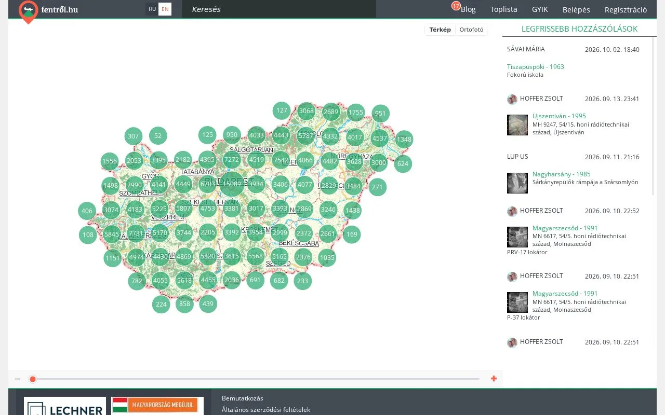Viewport: 665px width, 415px height.
Task: Open thumbnail beside PRV-17 lokátor comment
Action: coord(517,237)
